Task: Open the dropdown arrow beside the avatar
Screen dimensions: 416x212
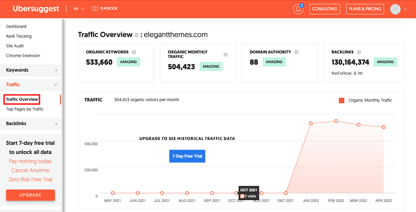Action: [x=405, y=9]
